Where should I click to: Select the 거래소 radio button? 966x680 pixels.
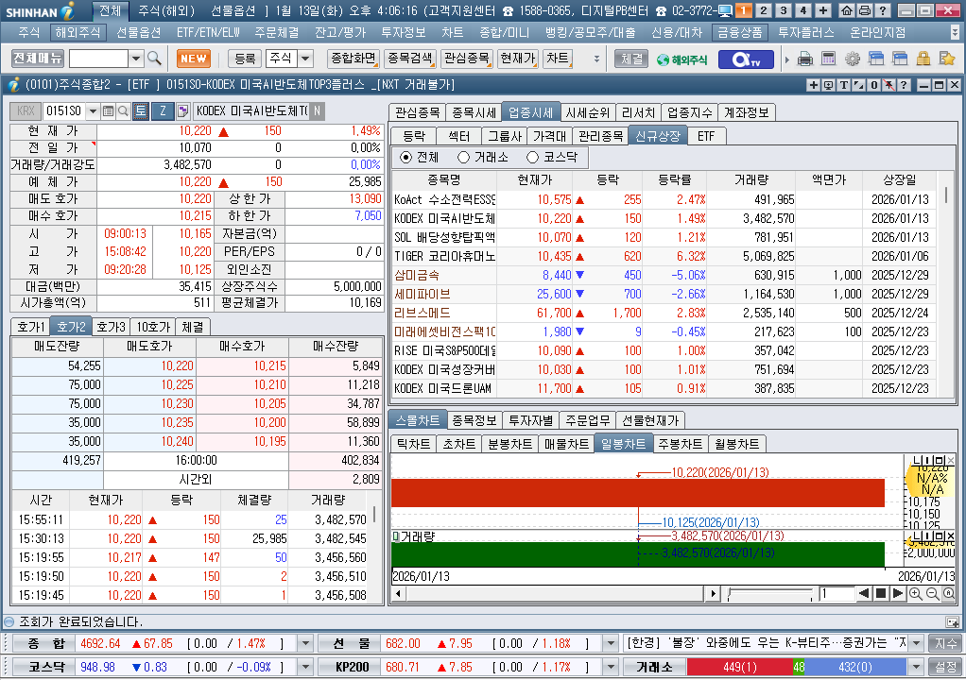(x=464, y=158)
